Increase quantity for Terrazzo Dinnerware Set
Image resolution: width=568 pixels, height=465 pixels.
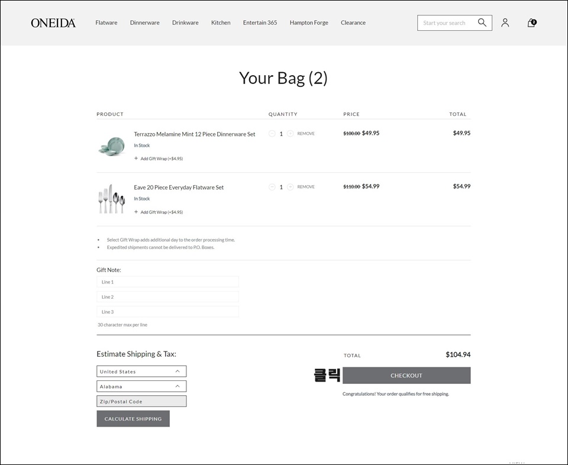290,134
